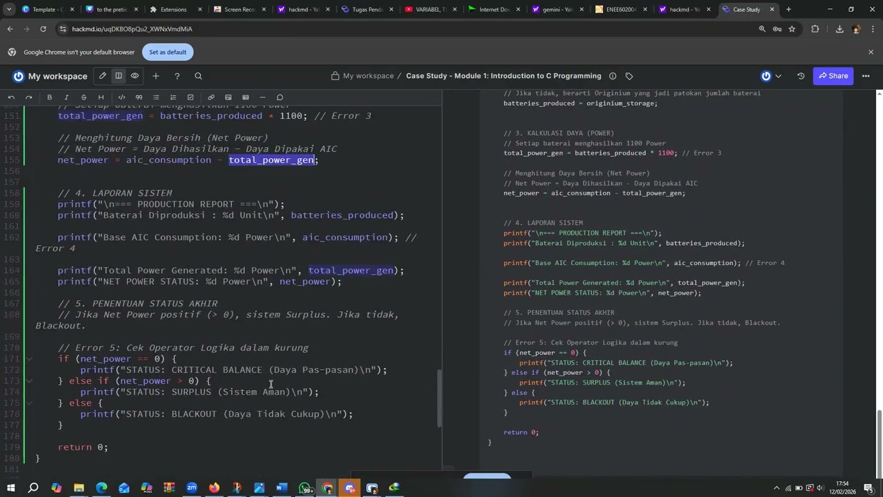883x497 pixels.
Task: Apply bold formatting
Action: click(x=49, y=97)
